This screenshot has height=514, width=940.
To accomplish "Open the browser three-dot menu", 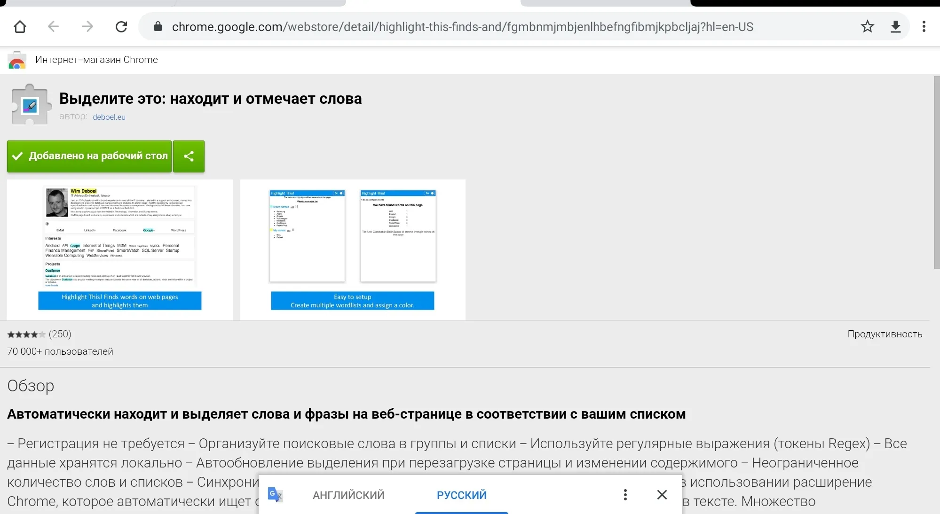I will [924, 27].
